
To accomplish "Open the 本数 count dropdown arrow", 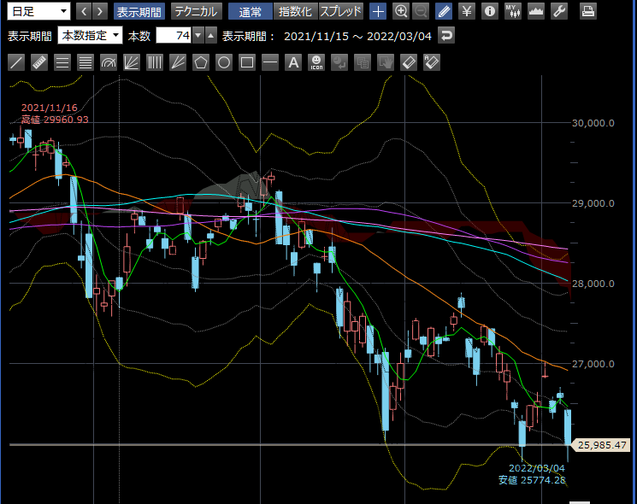I will (198, 36).
